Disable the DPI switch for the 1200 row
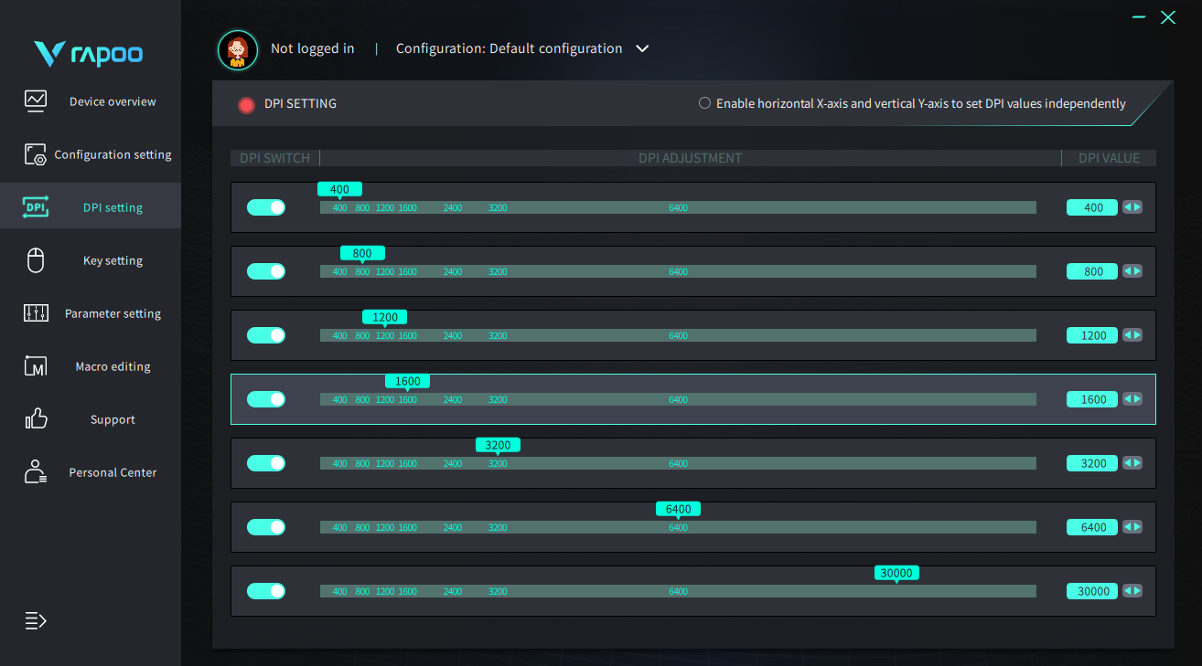 (x=266, y=335)
